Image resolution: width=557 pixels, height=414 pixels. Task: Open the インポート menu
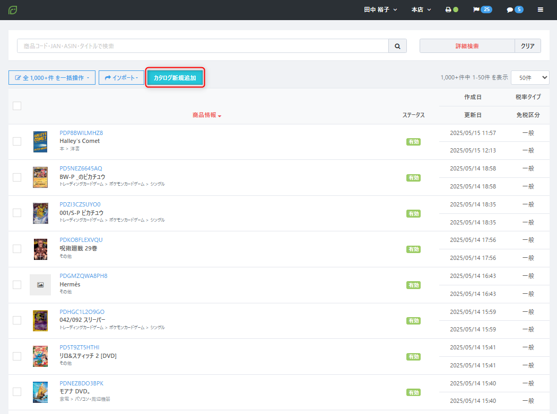tap(121, 78)
